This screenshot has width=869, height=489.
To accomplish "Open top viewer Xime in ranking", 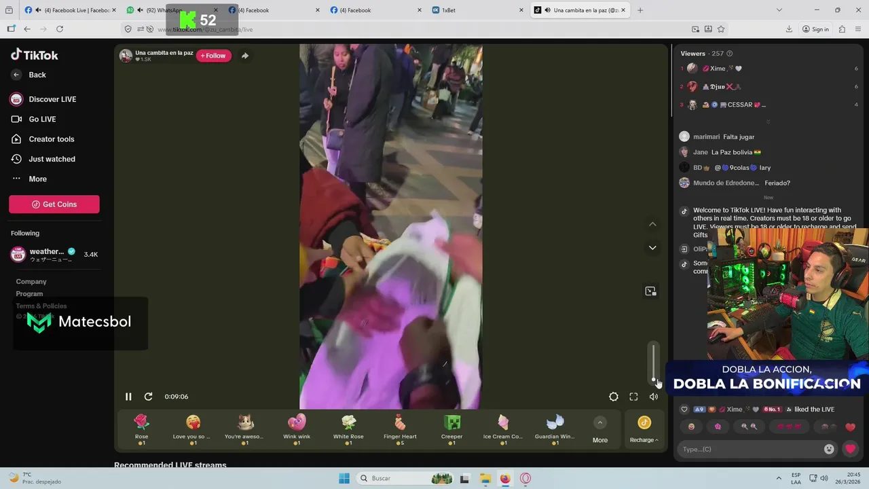I will (x=770, y=69).
